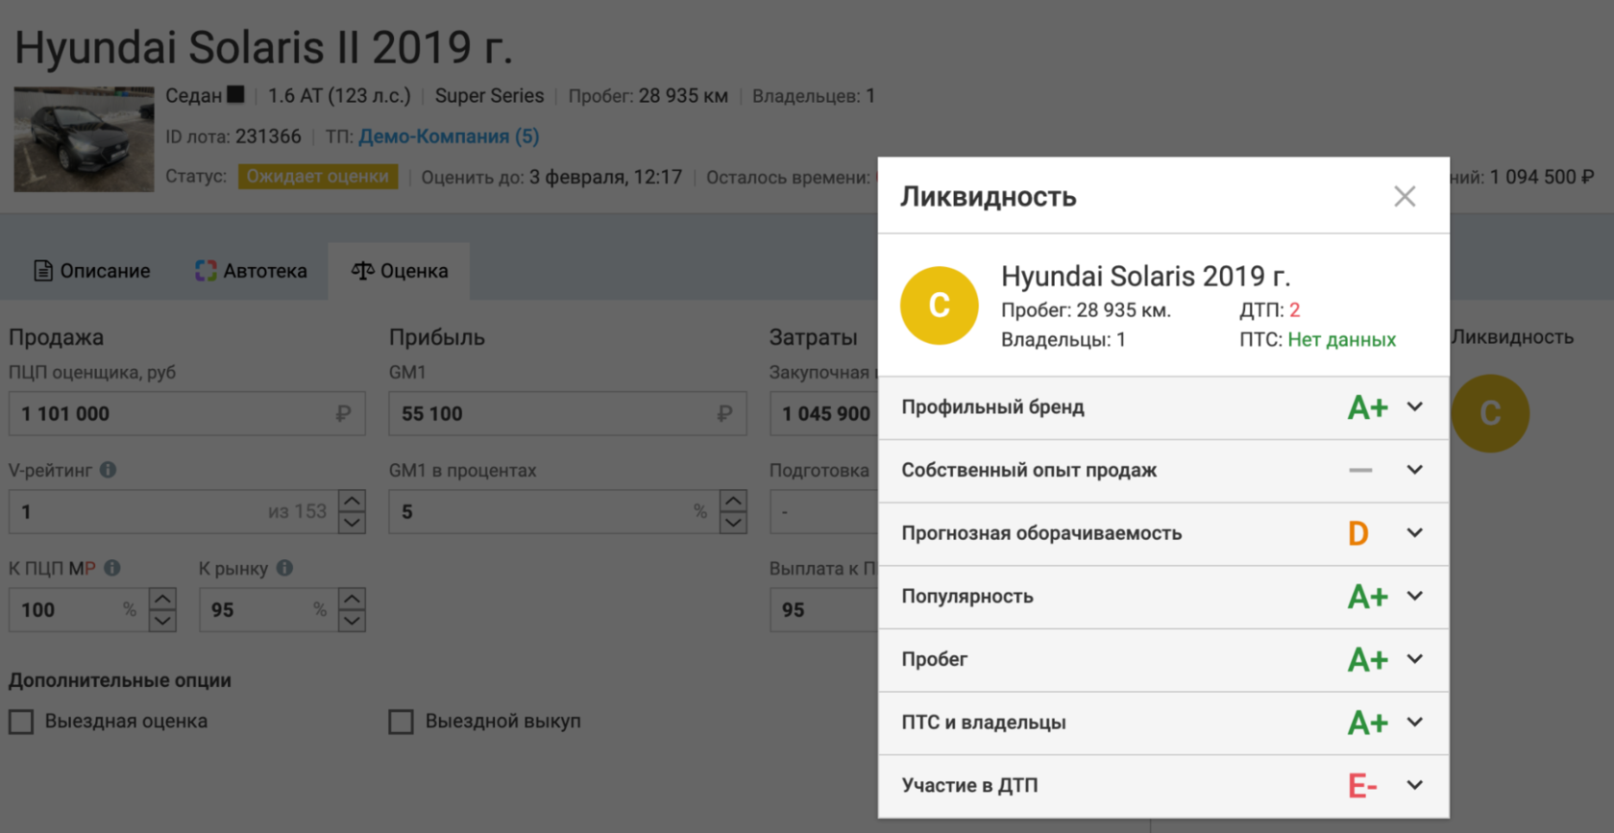This screenshot has width=1614, height=833.
Task: Select the Оценка tab
Action: (x=400, y=271)
